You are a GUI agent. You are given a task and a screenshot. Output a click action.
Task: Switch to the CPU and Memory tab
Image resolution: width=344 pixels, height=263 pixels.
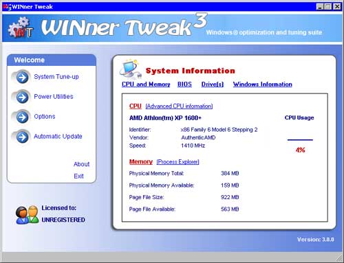(x=146, y=84)
